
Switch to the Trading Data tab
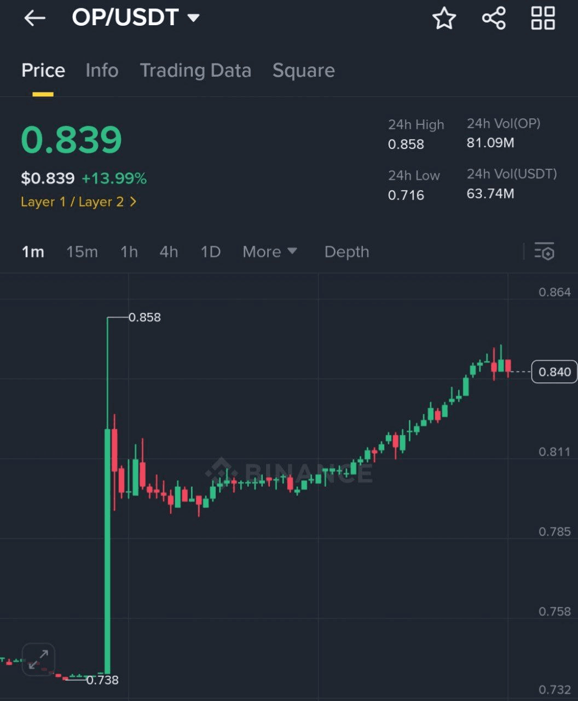point(195,71)
